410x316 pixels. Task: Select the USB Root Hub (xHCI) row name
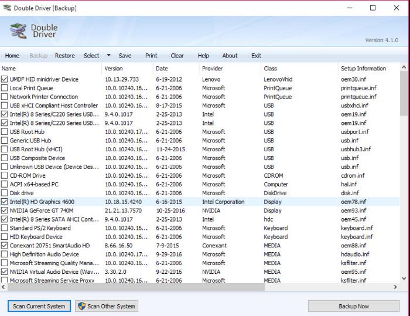[36, 149]
